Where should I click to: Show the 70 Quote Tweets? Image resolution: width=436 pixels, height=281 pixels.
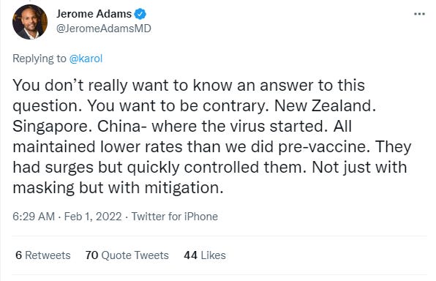coord(127,255)
